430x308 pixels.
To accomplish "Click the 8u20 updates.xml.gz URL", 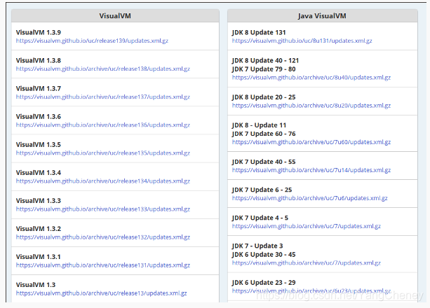I will [x=311, y=106].
